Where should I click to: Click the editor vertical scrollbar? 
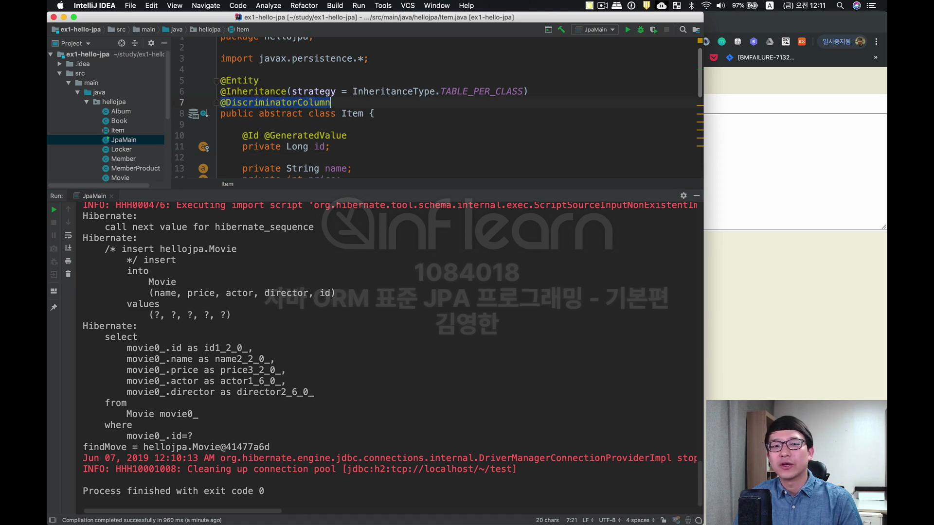pos(700,73)
